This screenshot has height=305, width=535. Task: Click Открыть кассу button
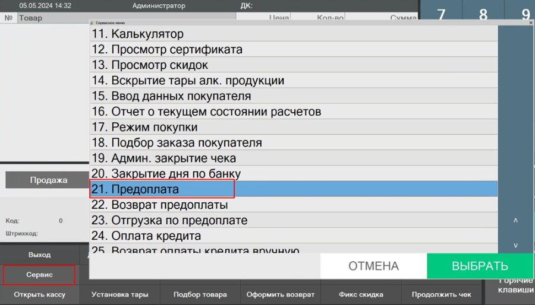point(40,294)
